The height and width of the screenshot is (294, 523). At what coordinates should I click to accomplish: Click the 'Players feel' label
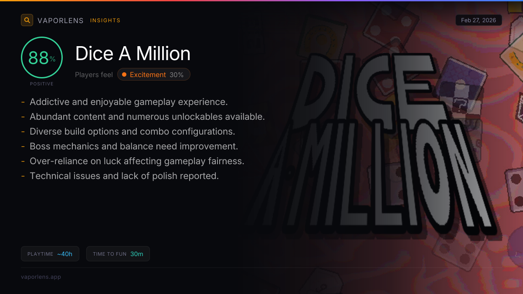tap(94, 75)
